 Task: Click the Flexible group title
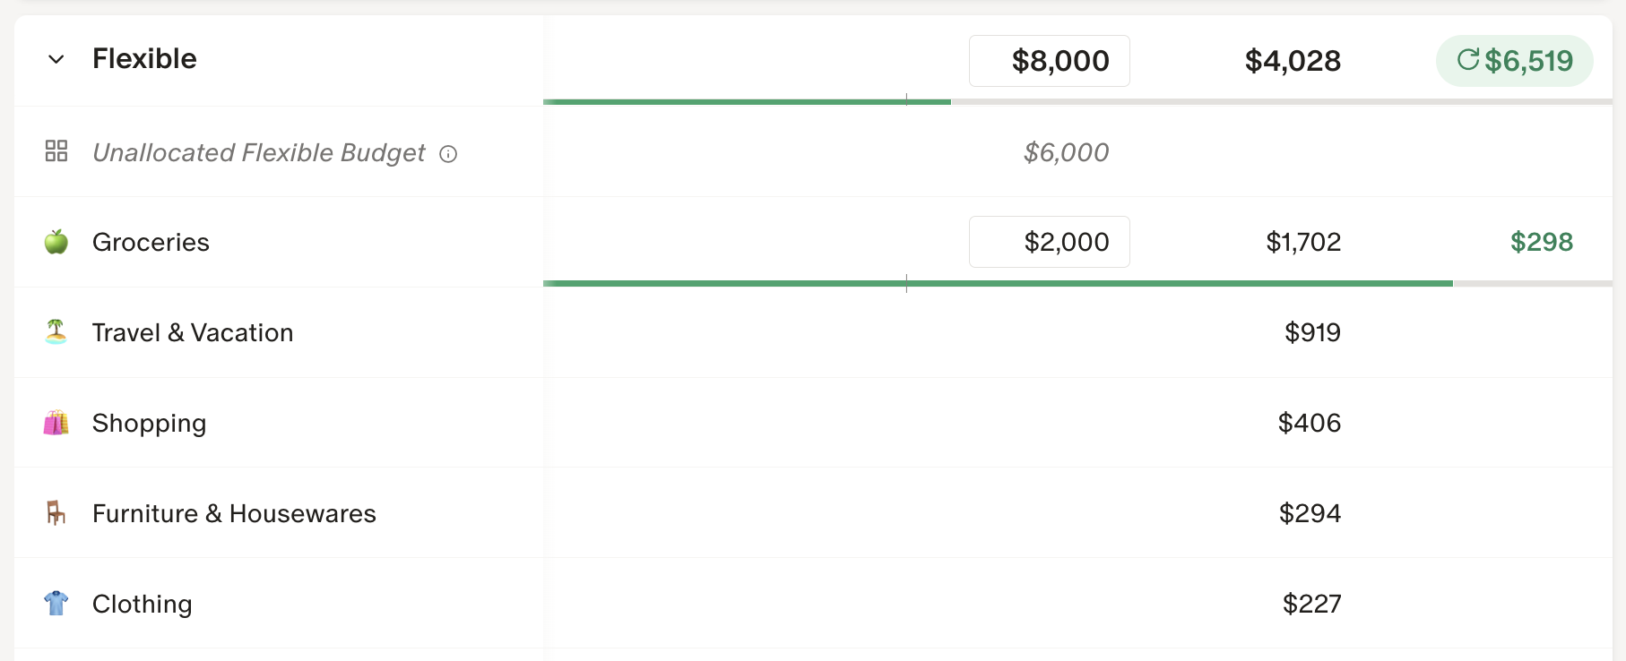144,59
